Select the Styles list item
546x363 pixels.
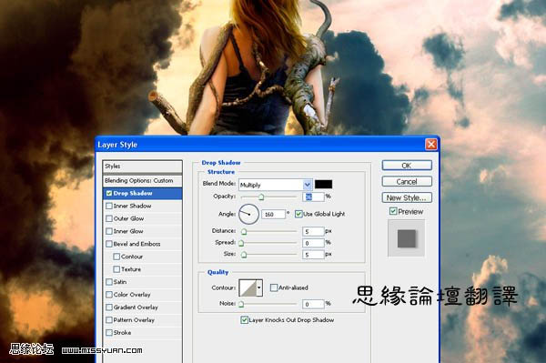(x=143, y=166)
